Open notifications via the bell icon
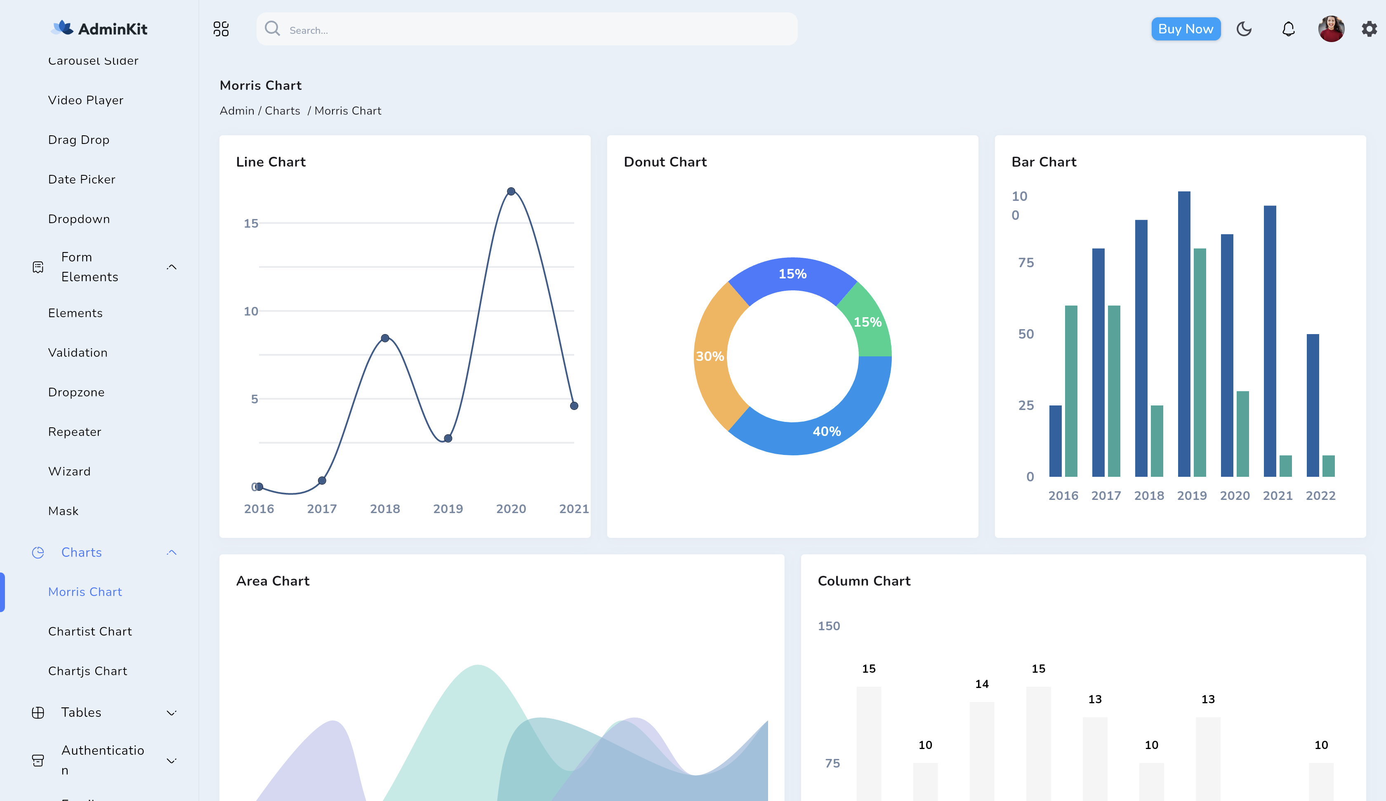 click(x=1287, y=28)
